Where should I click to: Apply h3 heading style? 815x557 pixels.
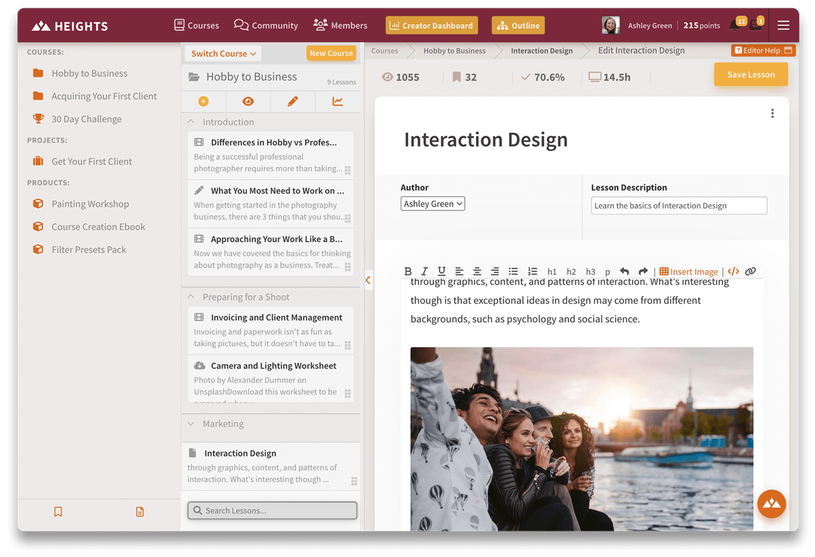coord(590,272)
